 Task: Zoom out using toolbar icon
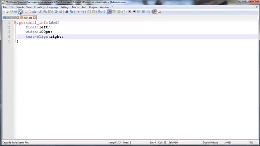(x=83, y=12)
